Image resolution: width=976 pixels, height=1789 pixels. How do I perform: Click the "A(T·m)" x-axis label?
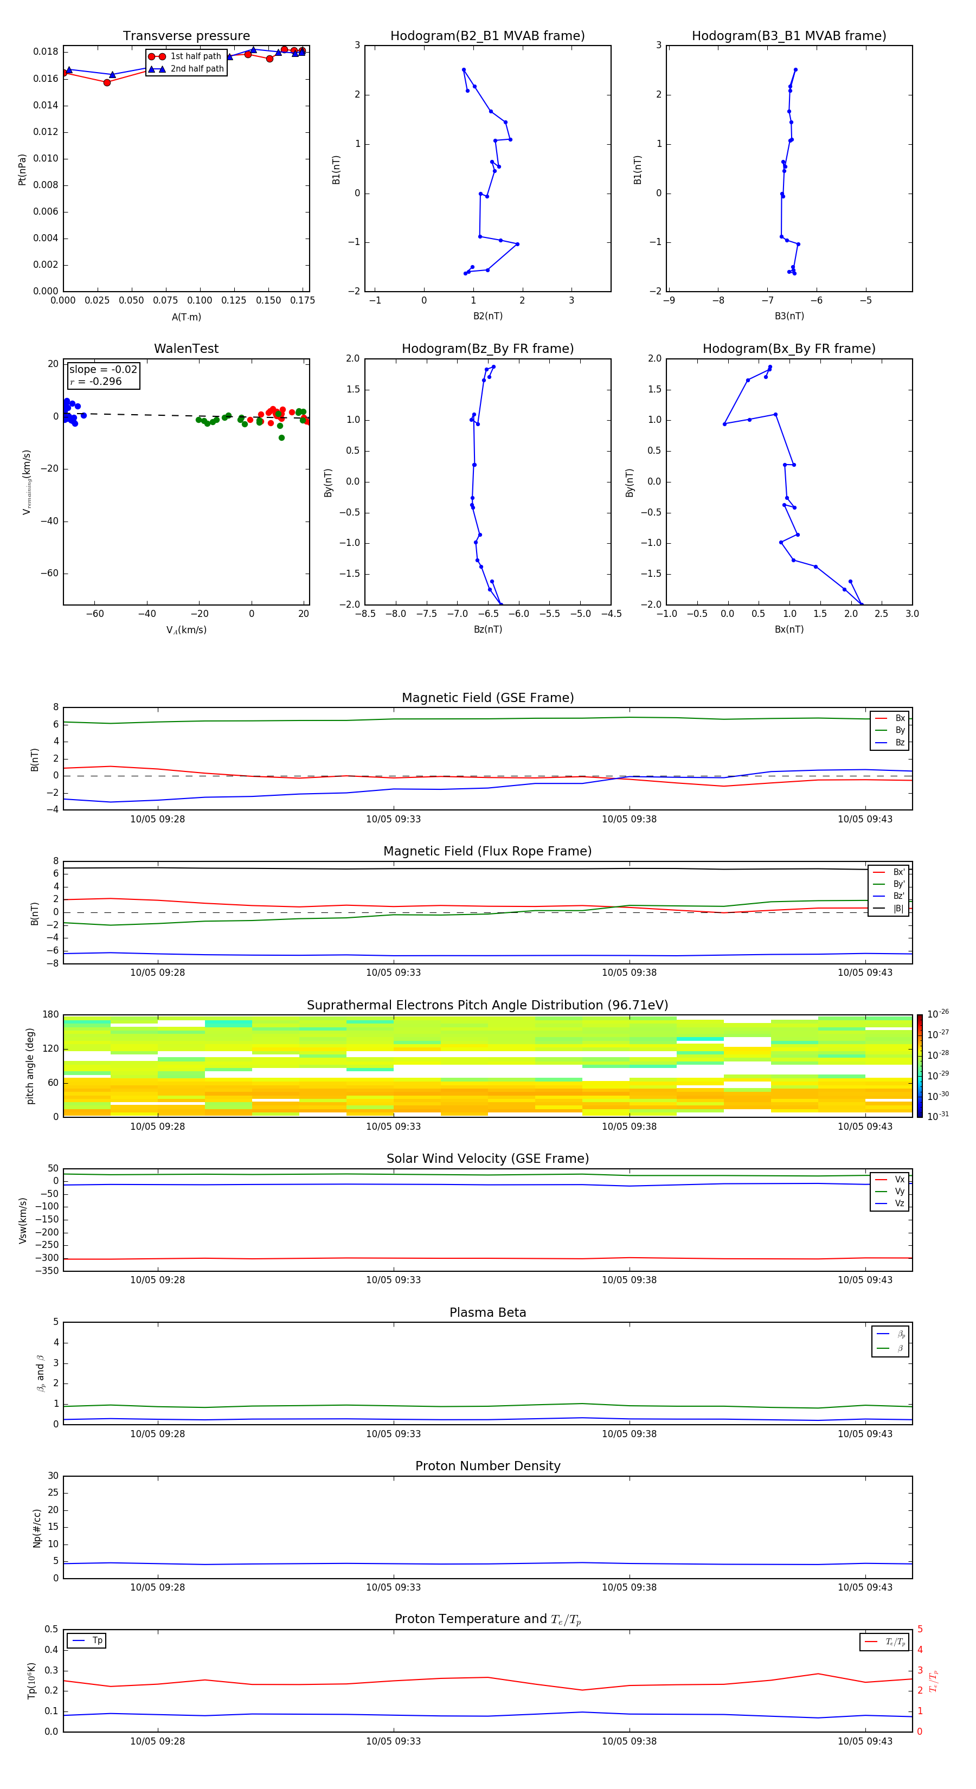186,317
